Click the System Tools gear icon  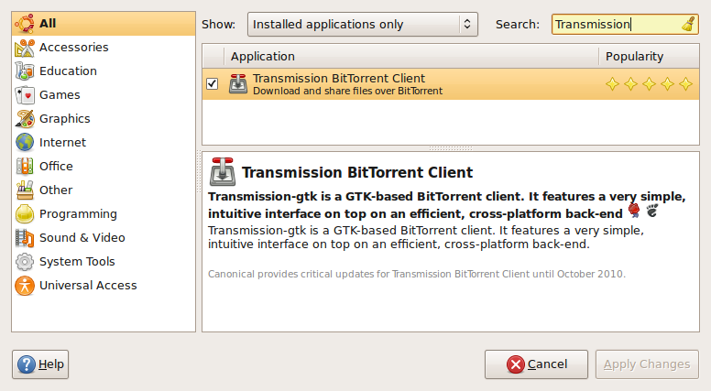25,261
